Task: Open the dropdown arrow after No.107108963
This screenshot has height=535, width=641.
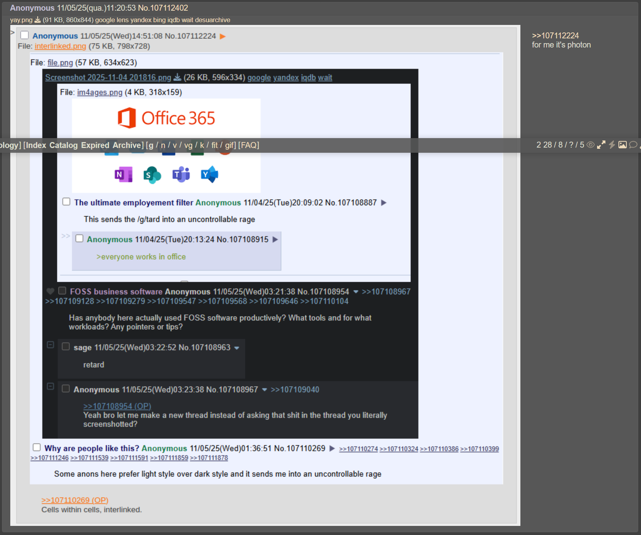Action: coord(236,348)
